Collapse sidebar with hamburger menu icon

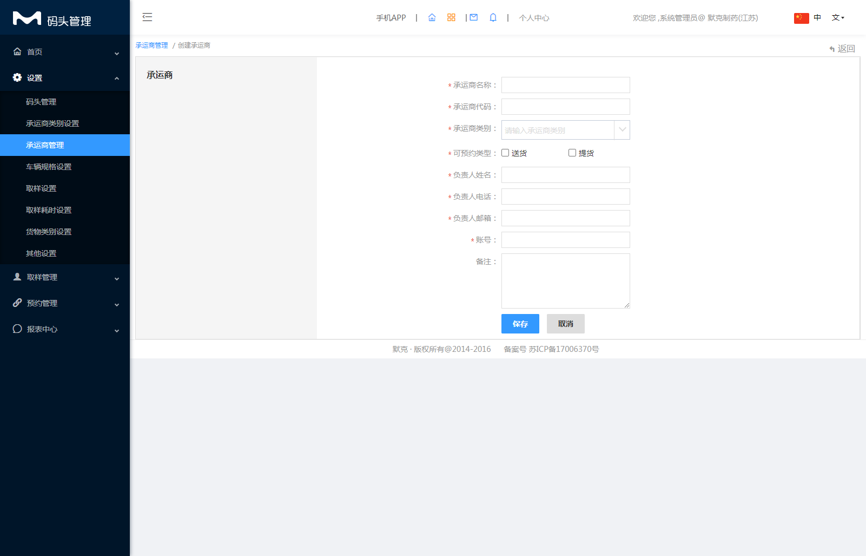point(147,17)
